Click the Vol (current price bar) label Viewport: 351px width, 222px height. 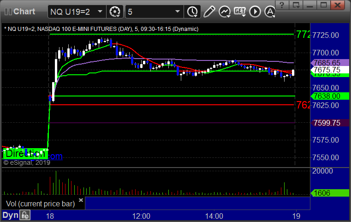click(40, 204)
